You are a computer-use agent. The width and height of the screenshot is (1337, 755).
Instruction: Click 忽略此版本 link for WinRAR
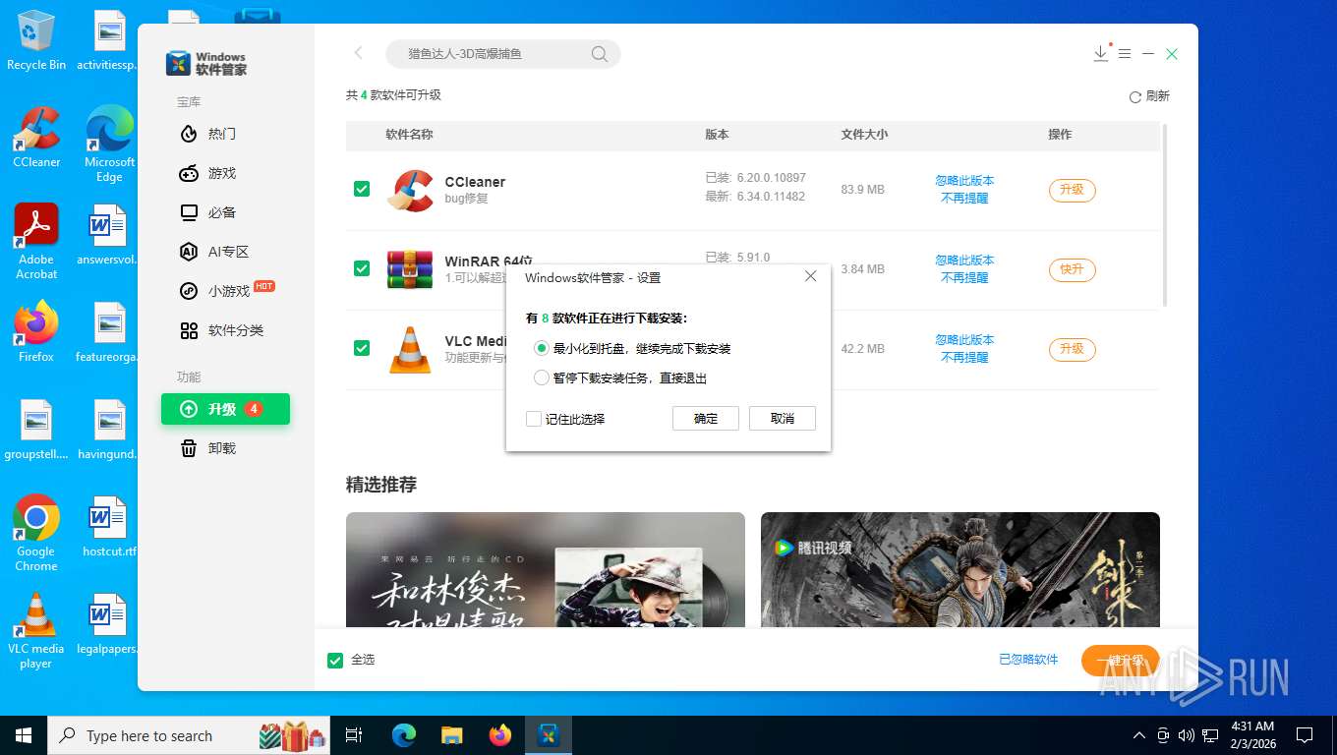point(964,261)
